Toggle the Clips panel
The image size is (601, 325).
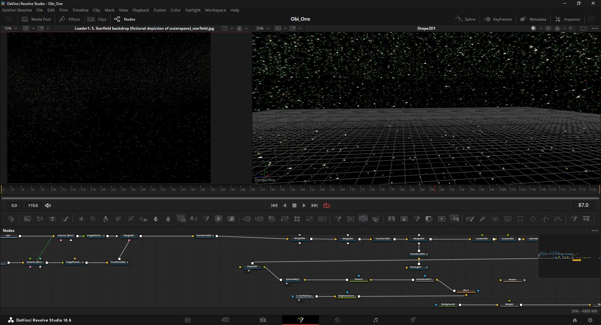coord(97,19)
